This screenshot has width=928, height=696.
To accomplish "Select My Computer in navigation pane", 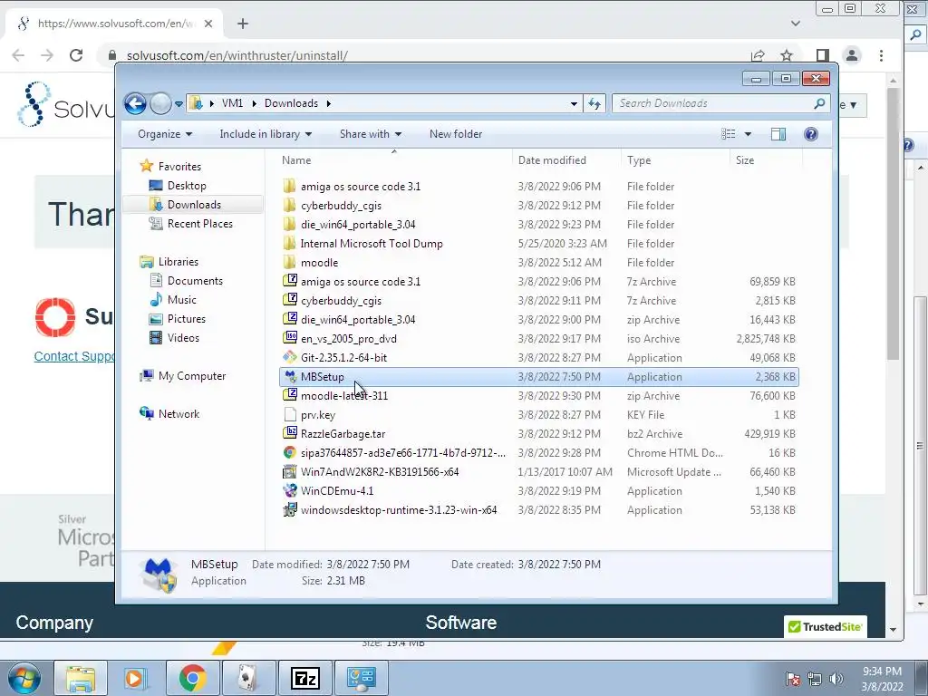I will (x=192, y=376).
